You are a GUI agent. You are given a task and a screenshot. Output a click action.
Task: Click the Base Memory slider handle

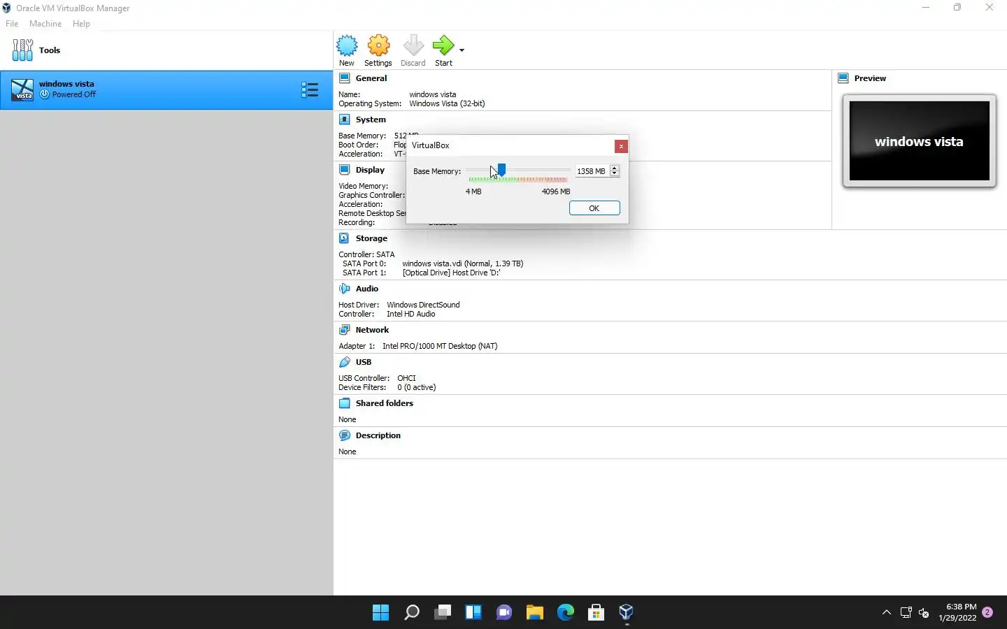pyautogui.click(x=501, y=170)
